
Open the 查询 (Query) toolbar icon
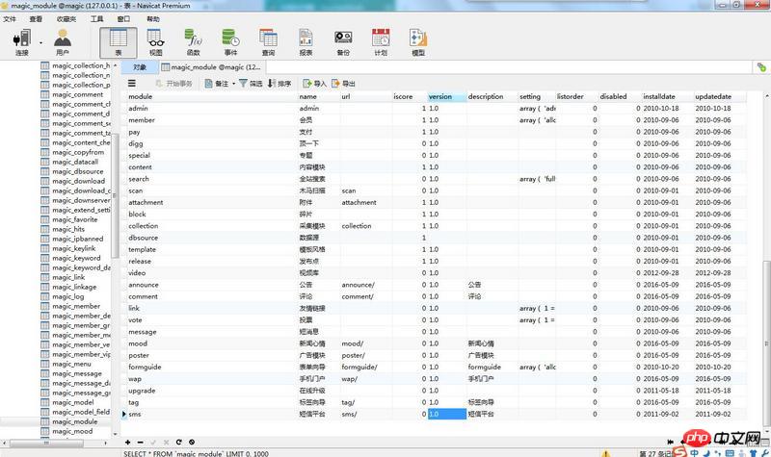pos(268,42)
